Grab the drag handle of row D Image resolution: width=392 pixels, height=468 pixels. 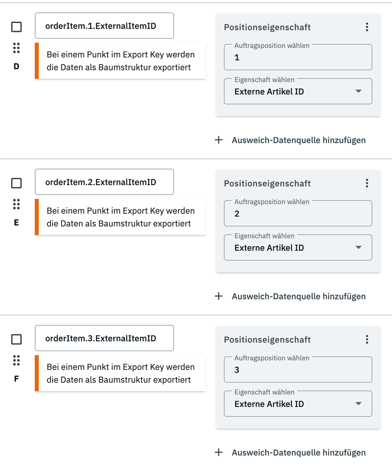click(x=16, y=48)
